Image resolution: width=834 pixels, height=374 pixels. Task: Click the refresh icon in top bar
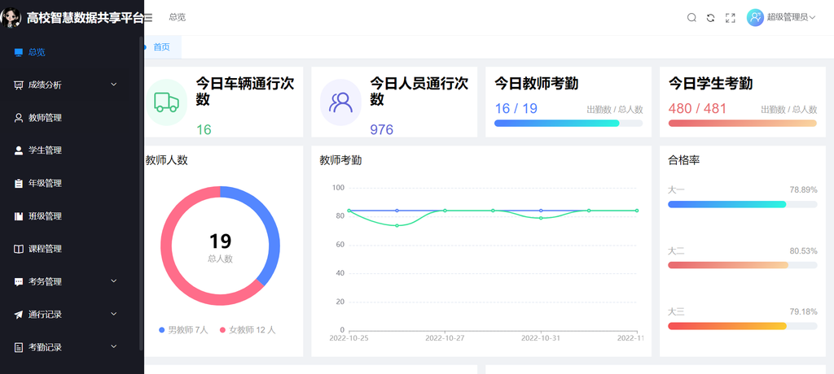[x=710, y=18]
